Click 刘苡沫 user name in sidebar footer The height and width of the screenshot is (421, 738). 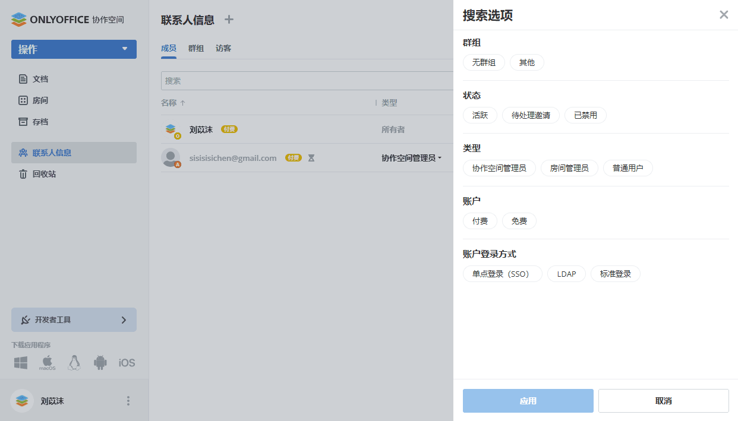pos(52,401)
